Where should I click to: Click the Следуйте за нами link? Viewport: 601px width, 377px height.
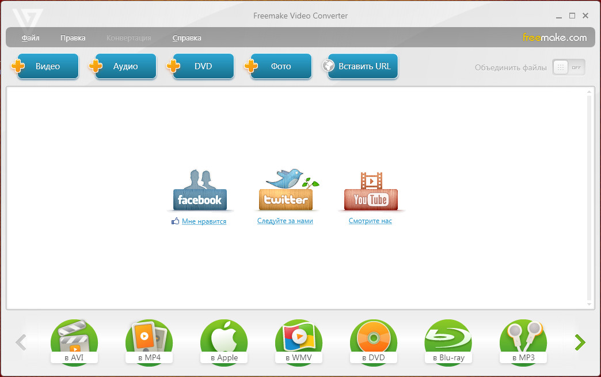[x=285, y=221]
